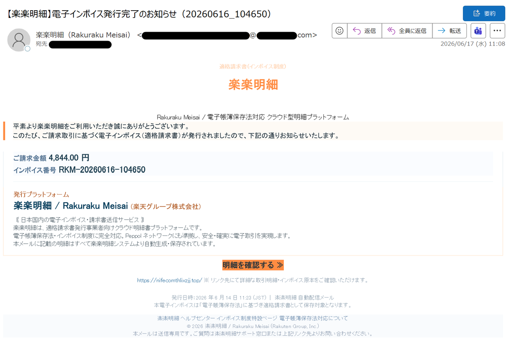The image size is (510, 343).
Task: Click the orange 楽楽明細 heading
Action: point(253,85)
